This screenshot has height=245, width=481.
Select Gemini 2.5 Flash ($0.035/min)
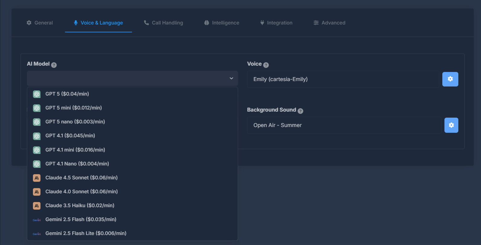(x=132, y=220)
